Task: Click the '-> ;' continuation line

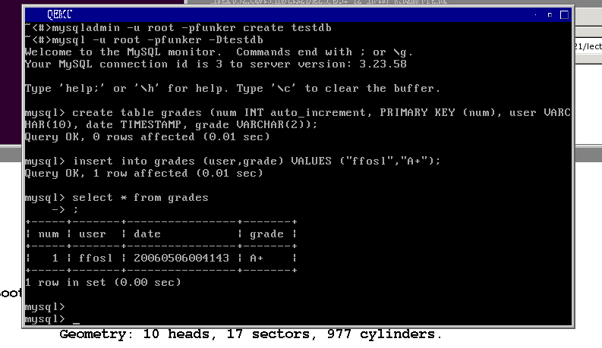Action: pos(65,210)
